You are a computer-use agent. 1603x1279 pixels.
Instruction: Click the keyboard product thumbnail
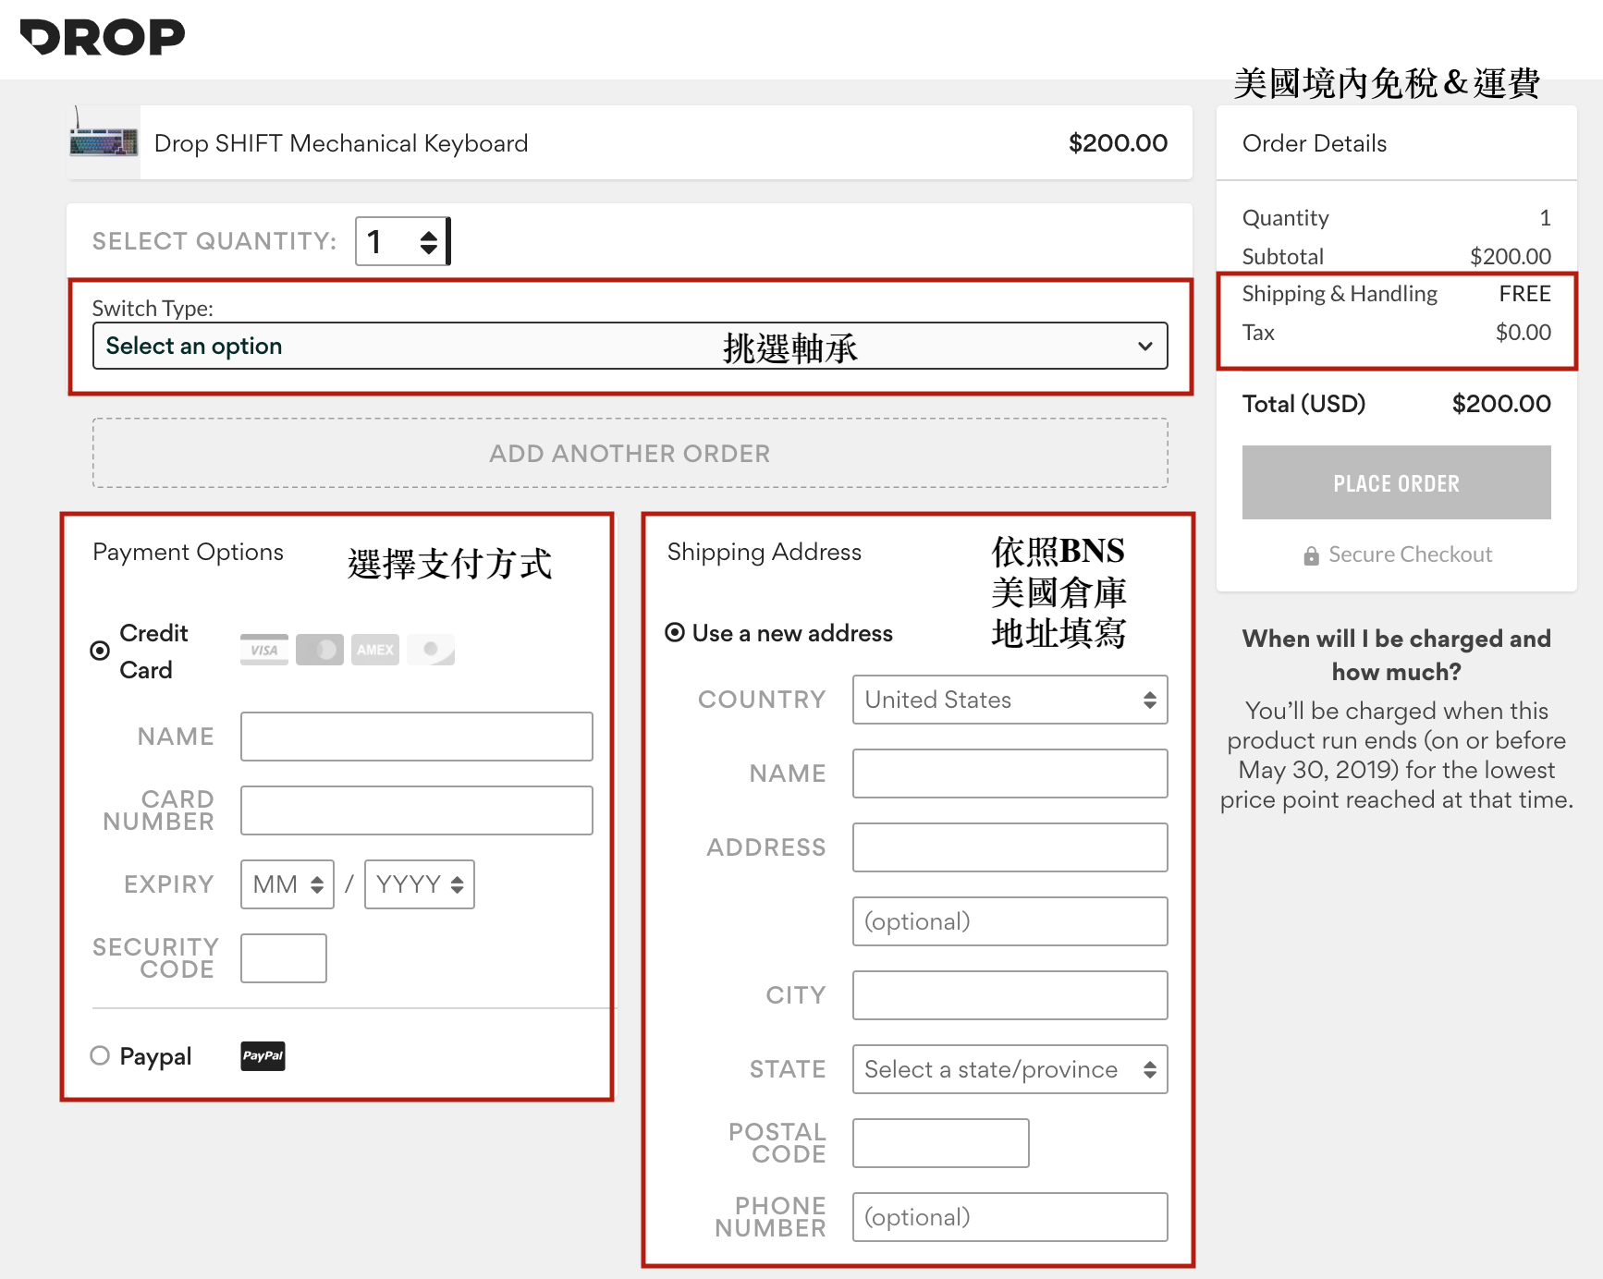pos(104,142)
